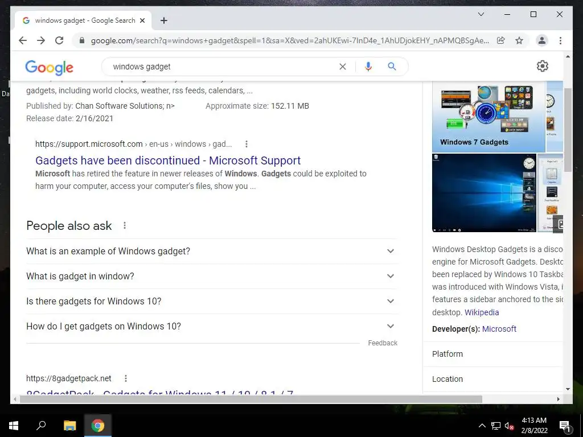Click the windows gadget search input field
583x437 pixels.
(x=223, y=67)
